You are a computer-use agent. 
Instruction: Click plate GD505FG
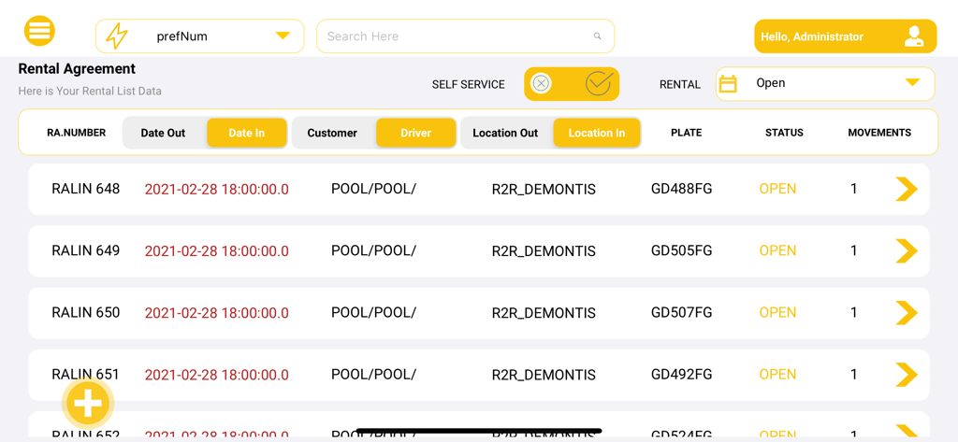tap(682, 250)
